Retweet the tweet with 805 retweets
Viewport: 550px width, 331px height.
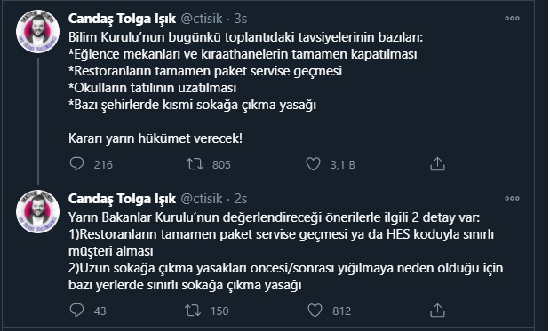coord(195,164)
